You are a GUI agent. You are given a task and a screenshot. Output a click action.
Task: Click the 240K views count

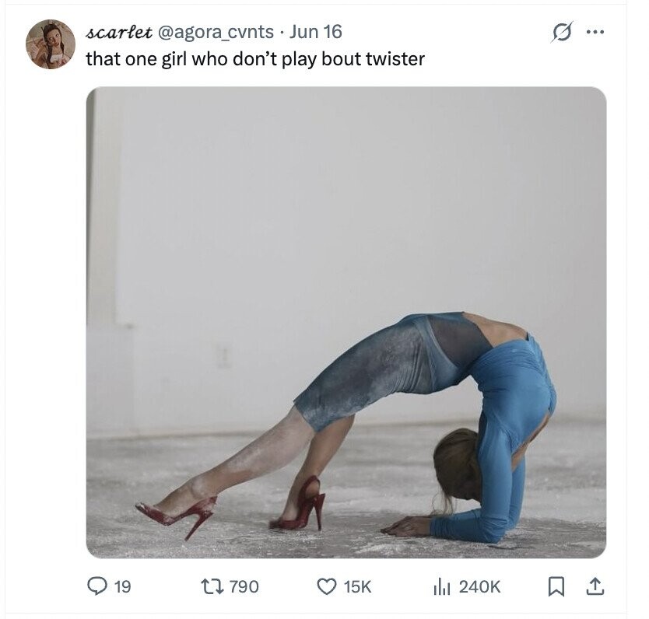pos(479,587)
